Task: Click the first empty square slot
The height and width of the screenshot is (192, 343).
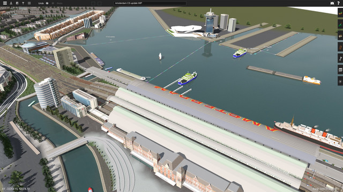Action: [93, 3]
